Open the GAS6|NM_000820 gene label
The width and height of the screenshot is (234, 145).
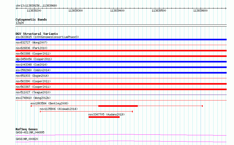click(27, 139)
